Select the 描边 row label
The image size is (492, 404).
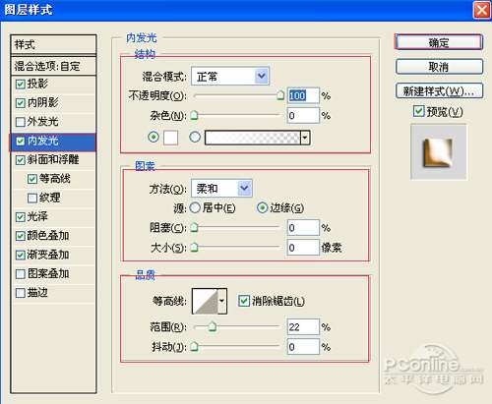point(37,293)
